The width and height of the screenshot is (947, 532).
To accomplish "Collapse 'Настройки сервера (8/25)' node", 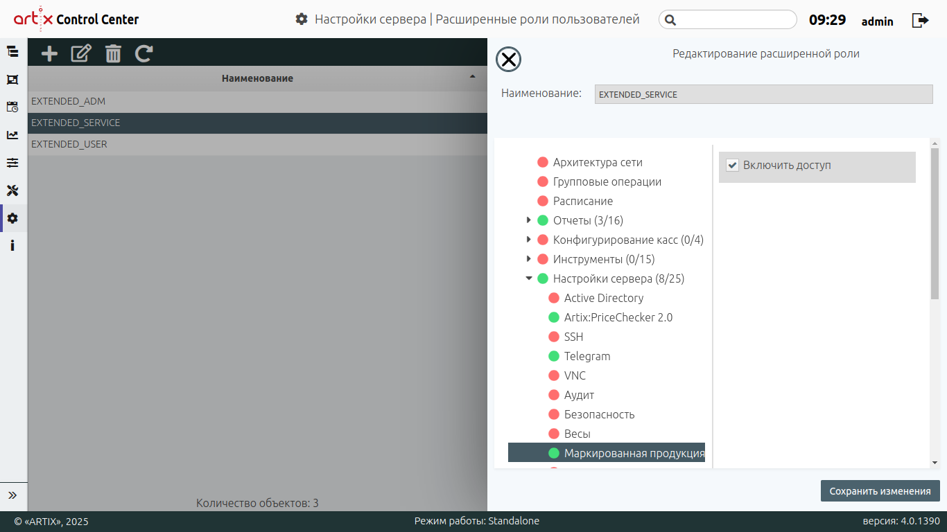I will tap(529, 278).
